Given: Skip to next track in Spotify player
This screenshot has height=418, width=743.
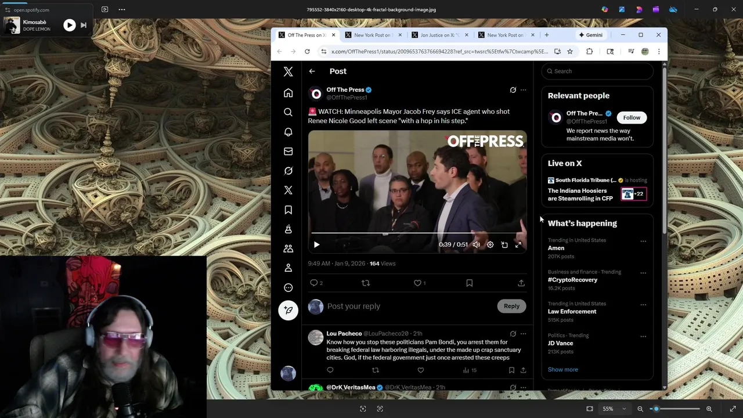Looking at the screenshot, I should pyautogui.click(x=84, y=25).
